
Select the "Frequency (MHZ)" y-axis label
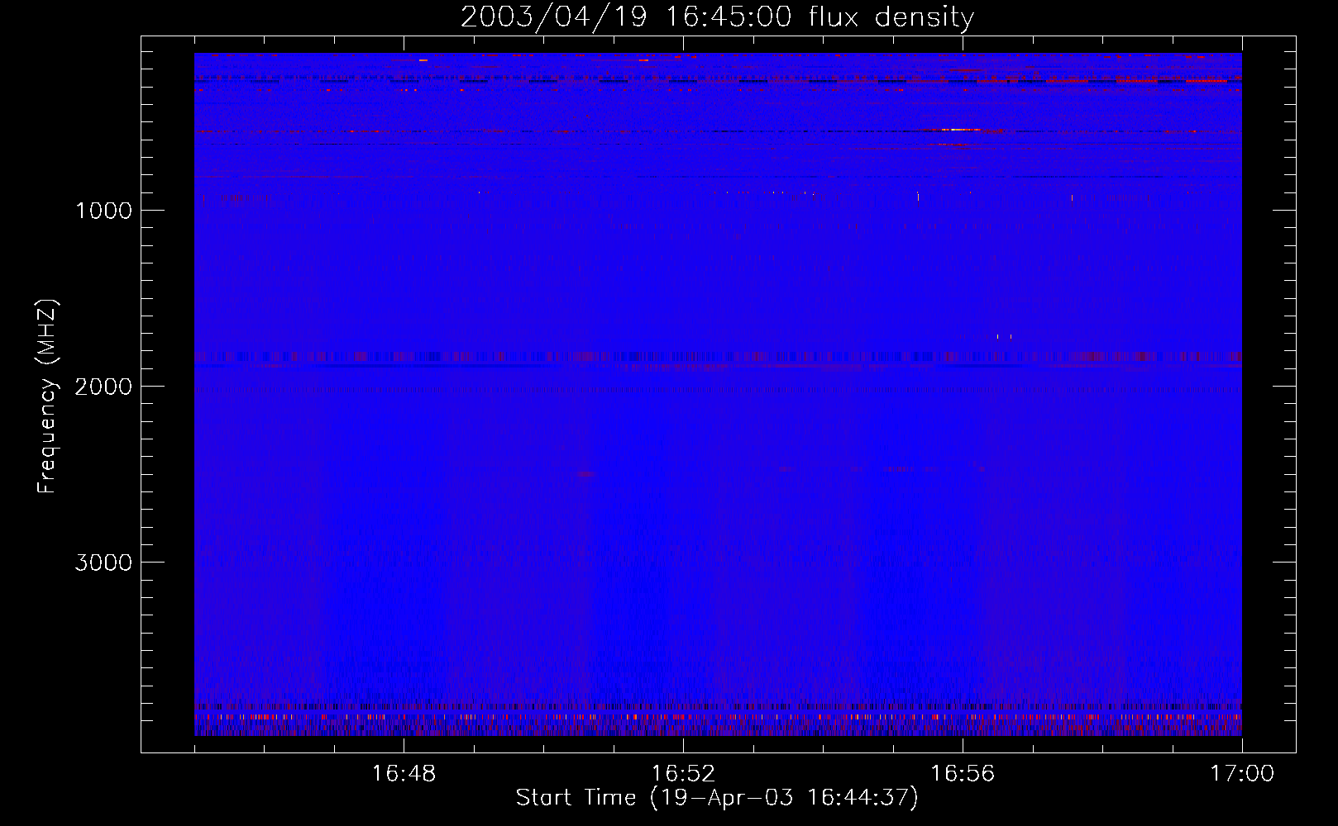(x=47, y=396)
